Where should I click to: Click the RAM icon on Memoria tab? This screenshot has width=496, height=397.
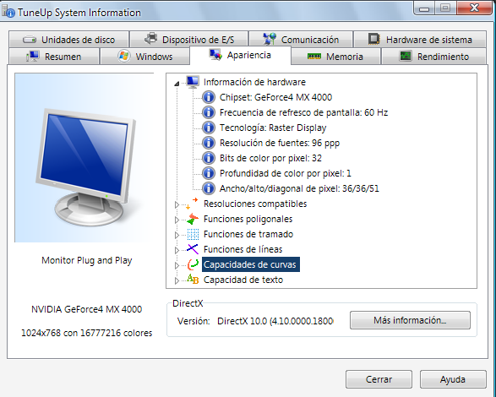tap(314, 57)
